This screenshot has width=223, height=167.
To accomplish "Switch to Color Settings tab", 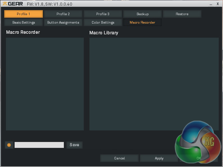I will click(x=103, y=22).
